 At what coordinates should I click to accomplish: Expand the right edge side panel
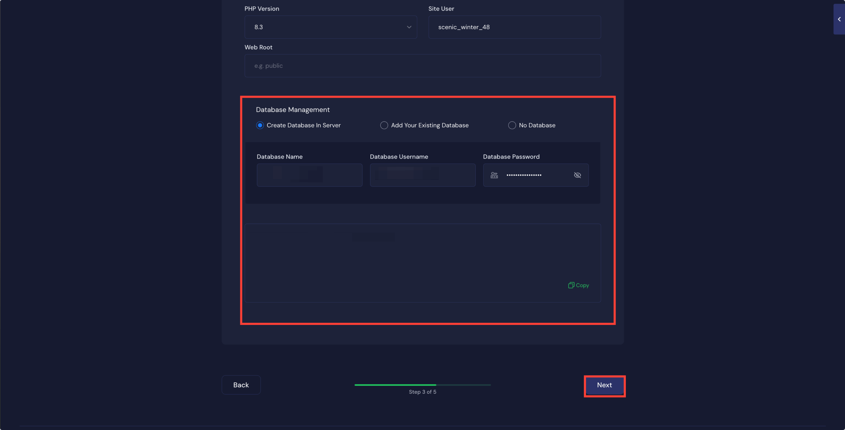[x=839, y=19]
